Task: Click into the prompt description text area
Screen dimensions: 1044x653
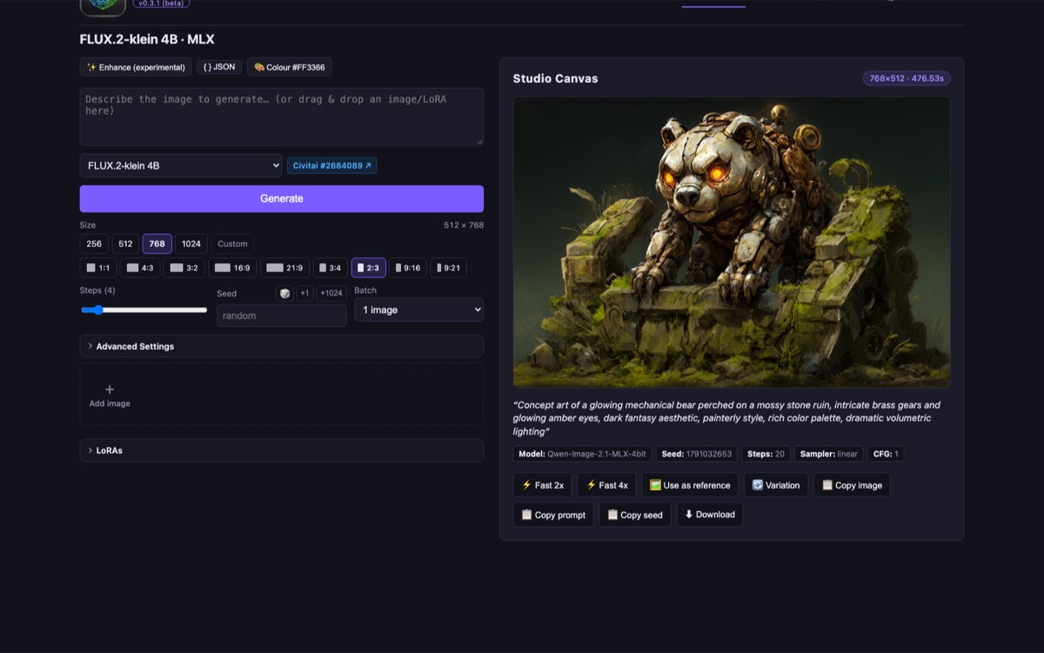Action: (281, 117)
